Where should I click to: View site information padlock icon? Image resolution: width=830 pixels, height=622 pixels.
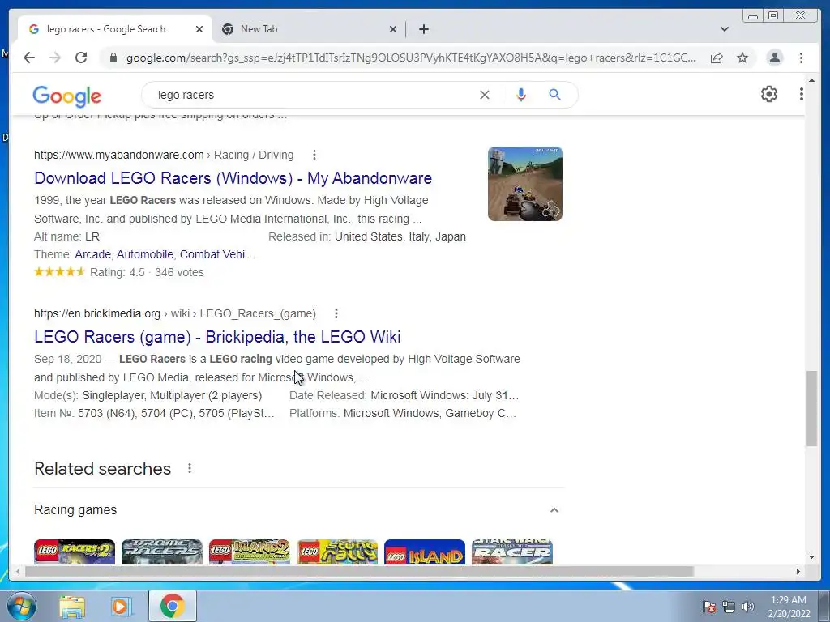pos(113,58)
